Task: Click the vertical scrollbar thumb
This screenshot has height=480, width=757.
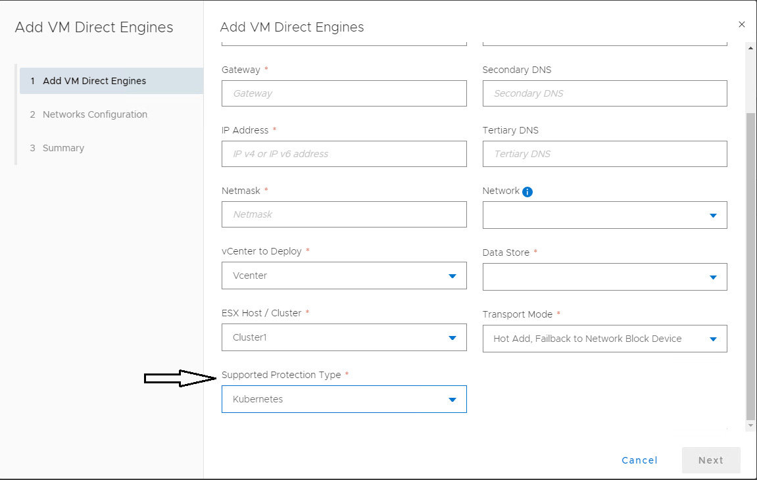Action: [750, 263]
